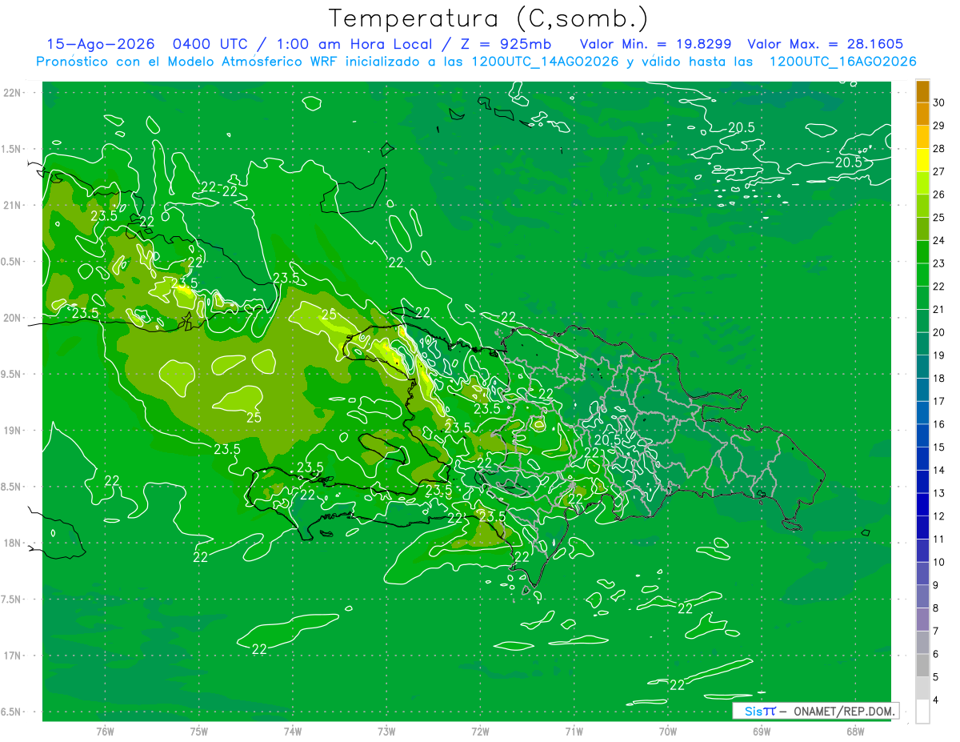Pick the color bar segment between 17 and 18
The height and width of the screenshot is (742, 960).
pyautogui.click(x=922, y=390)
